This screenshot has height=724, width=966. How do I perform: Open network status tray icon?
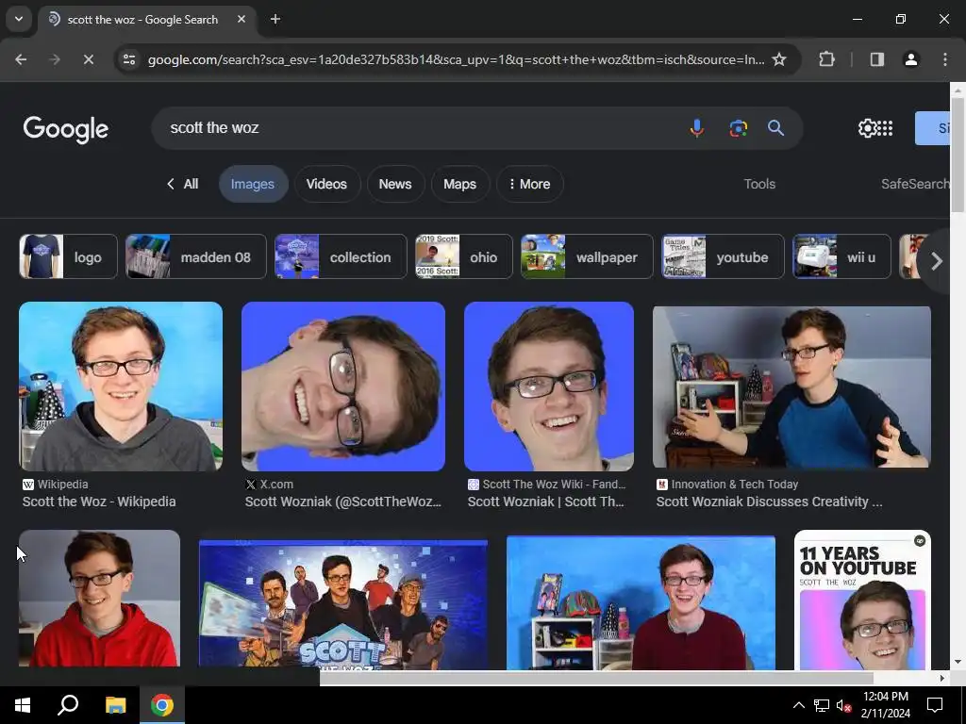(822, 705)
